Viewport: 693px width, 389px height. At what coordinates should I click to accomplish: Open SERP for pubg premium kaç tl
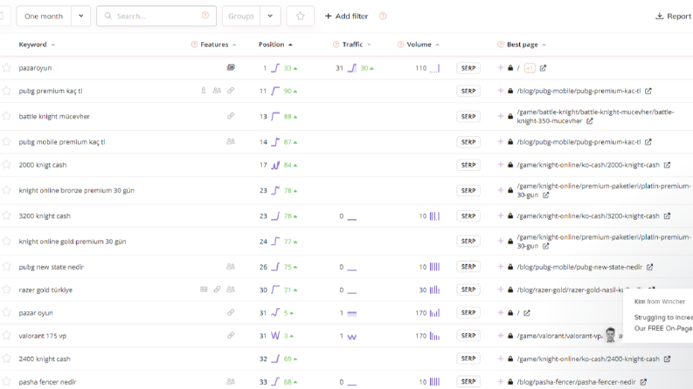click(468, 91)
